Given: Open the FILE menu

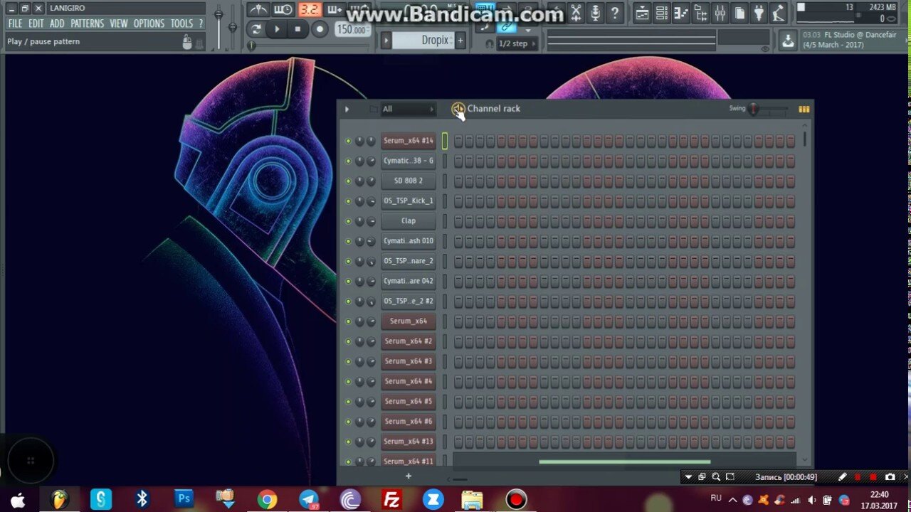Looking at the screenshot, I should pyautogui.click(x=15, y=23).
